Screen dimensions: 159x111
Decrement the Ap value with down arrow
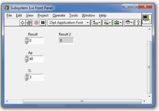(x=26, y=60)
